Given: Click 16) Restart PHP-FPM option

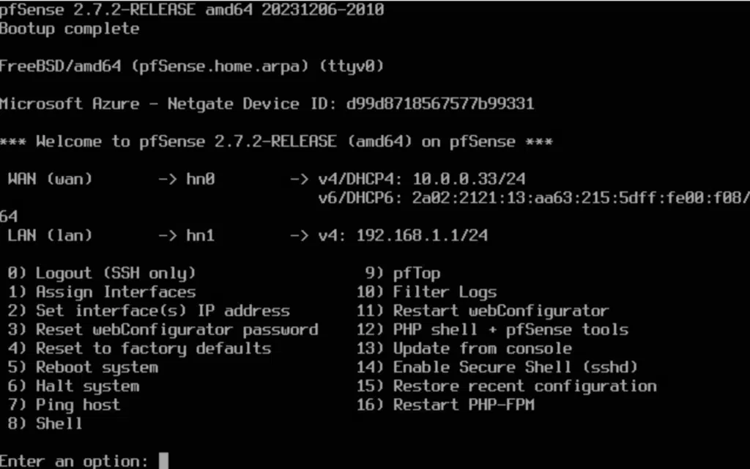Looking at the screenshot, I should point(445,405).
